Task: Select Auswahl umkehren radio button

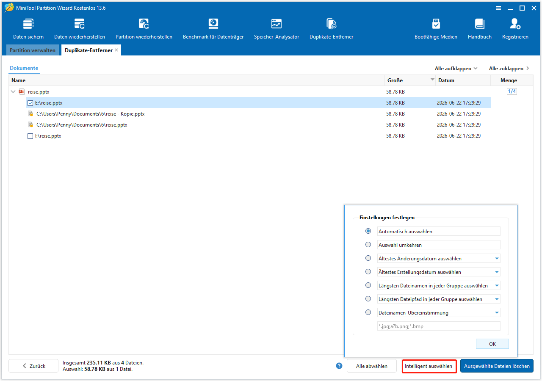Action: [x=368, y=245]
